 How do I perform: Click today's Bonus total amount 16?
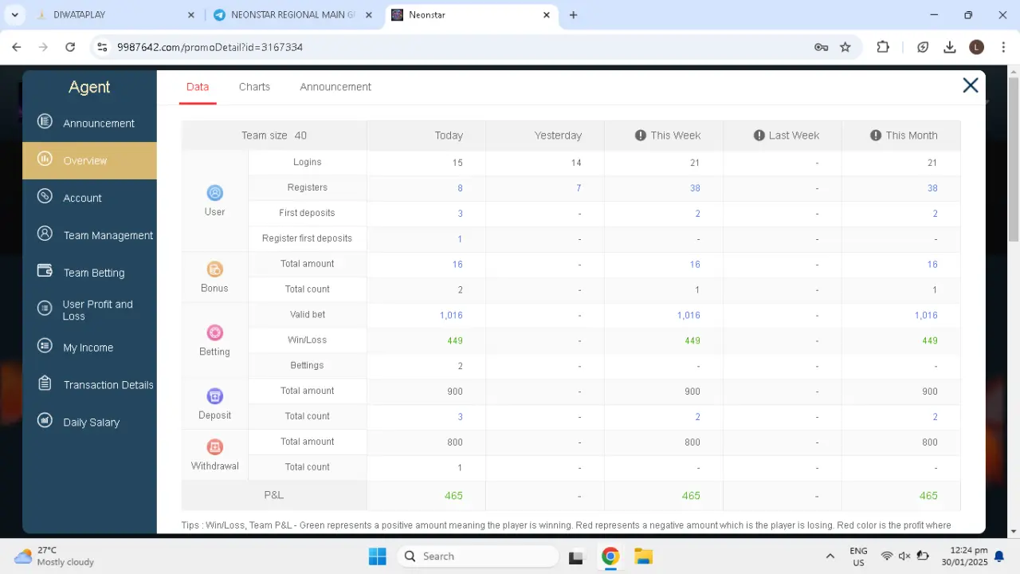[457, 264]
